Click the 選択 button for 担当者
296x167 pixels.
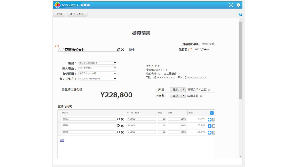[x=175, y=96]
